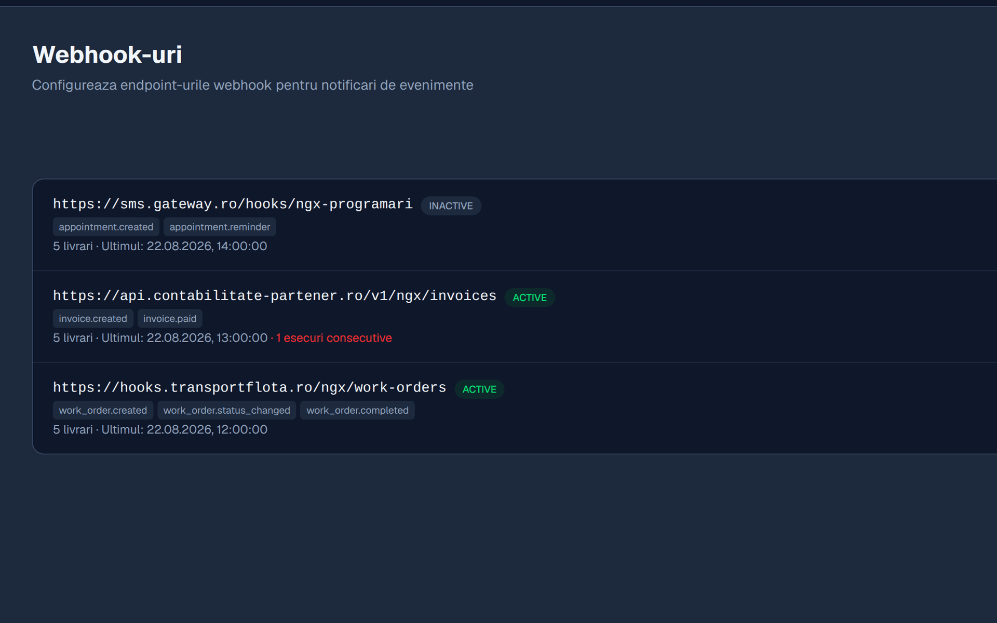
Task: Click delivery info ending 14:00:00
Action: pyautogui.click(x=160, y=246)
